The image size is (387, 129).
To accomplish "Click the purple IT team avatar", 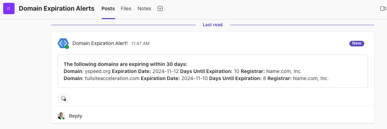I will point(9,9).
